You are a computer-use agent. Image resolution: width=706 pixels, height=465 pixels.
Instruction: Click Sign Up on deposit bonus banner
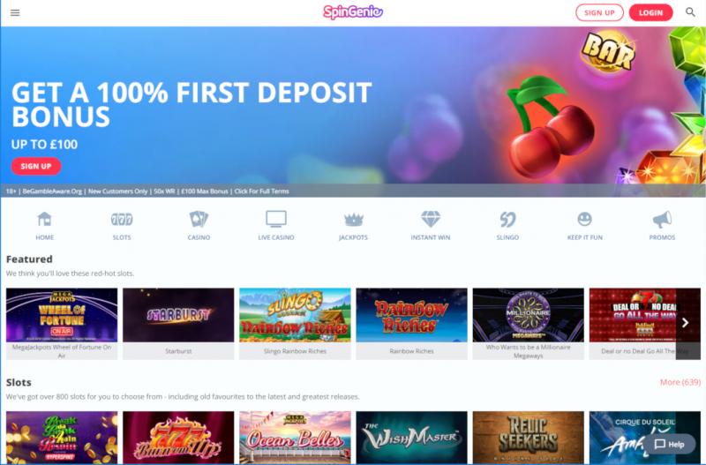[36, 166]
